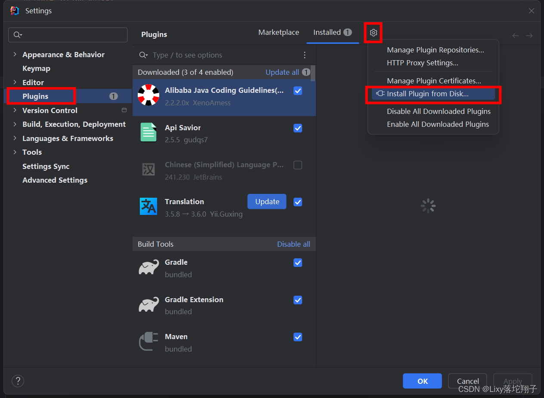The width and height of the screenshot is (544, 398).
Task: Open the plugin list more options menu
Action: click(305, 55)
